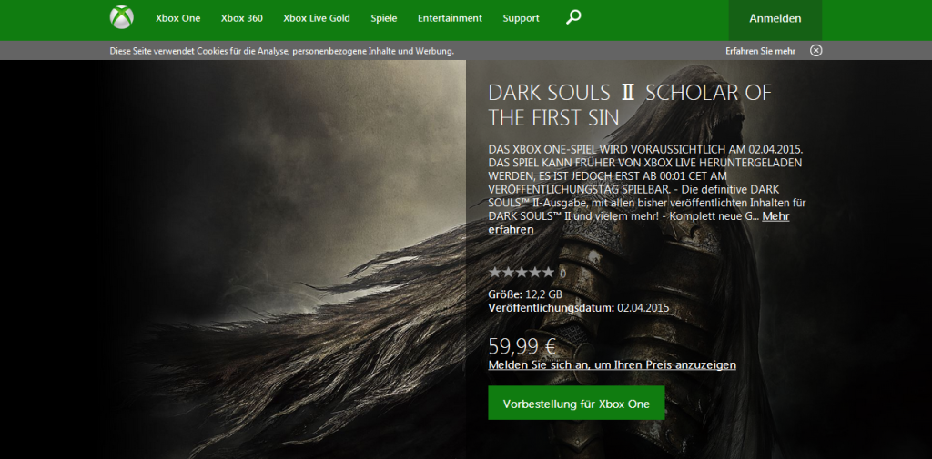This screenshot has height=459, width=932.
Task: Open search with the magnifier icon
Action: (x=573, y=17)
